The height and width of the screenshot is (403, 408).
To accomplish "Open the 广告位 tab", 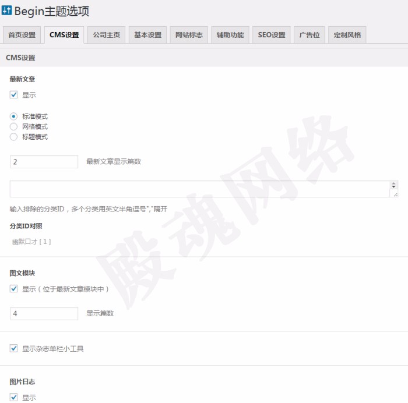I will coord(309,35).
